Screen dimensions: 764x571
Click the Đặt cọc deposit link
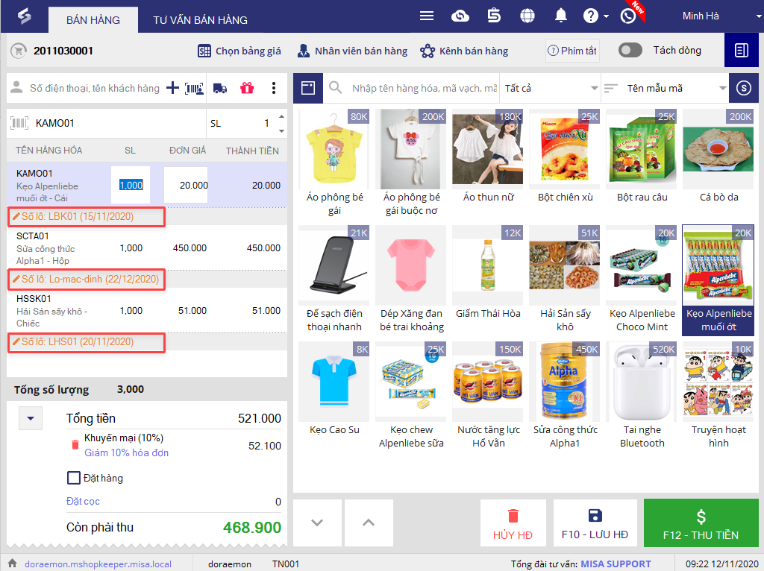(83, 501)
